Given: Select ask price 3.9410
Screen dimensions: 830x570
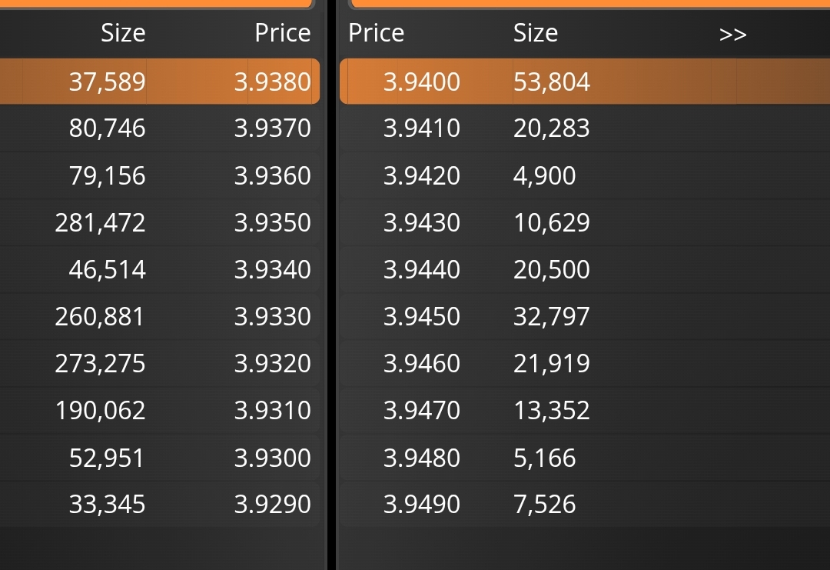Looking at the screenshot, I should [x=421, y=128].
